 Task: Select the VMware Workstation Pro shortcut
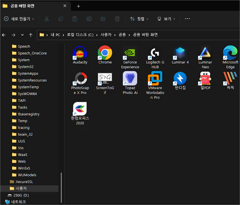tap(155, 86)
